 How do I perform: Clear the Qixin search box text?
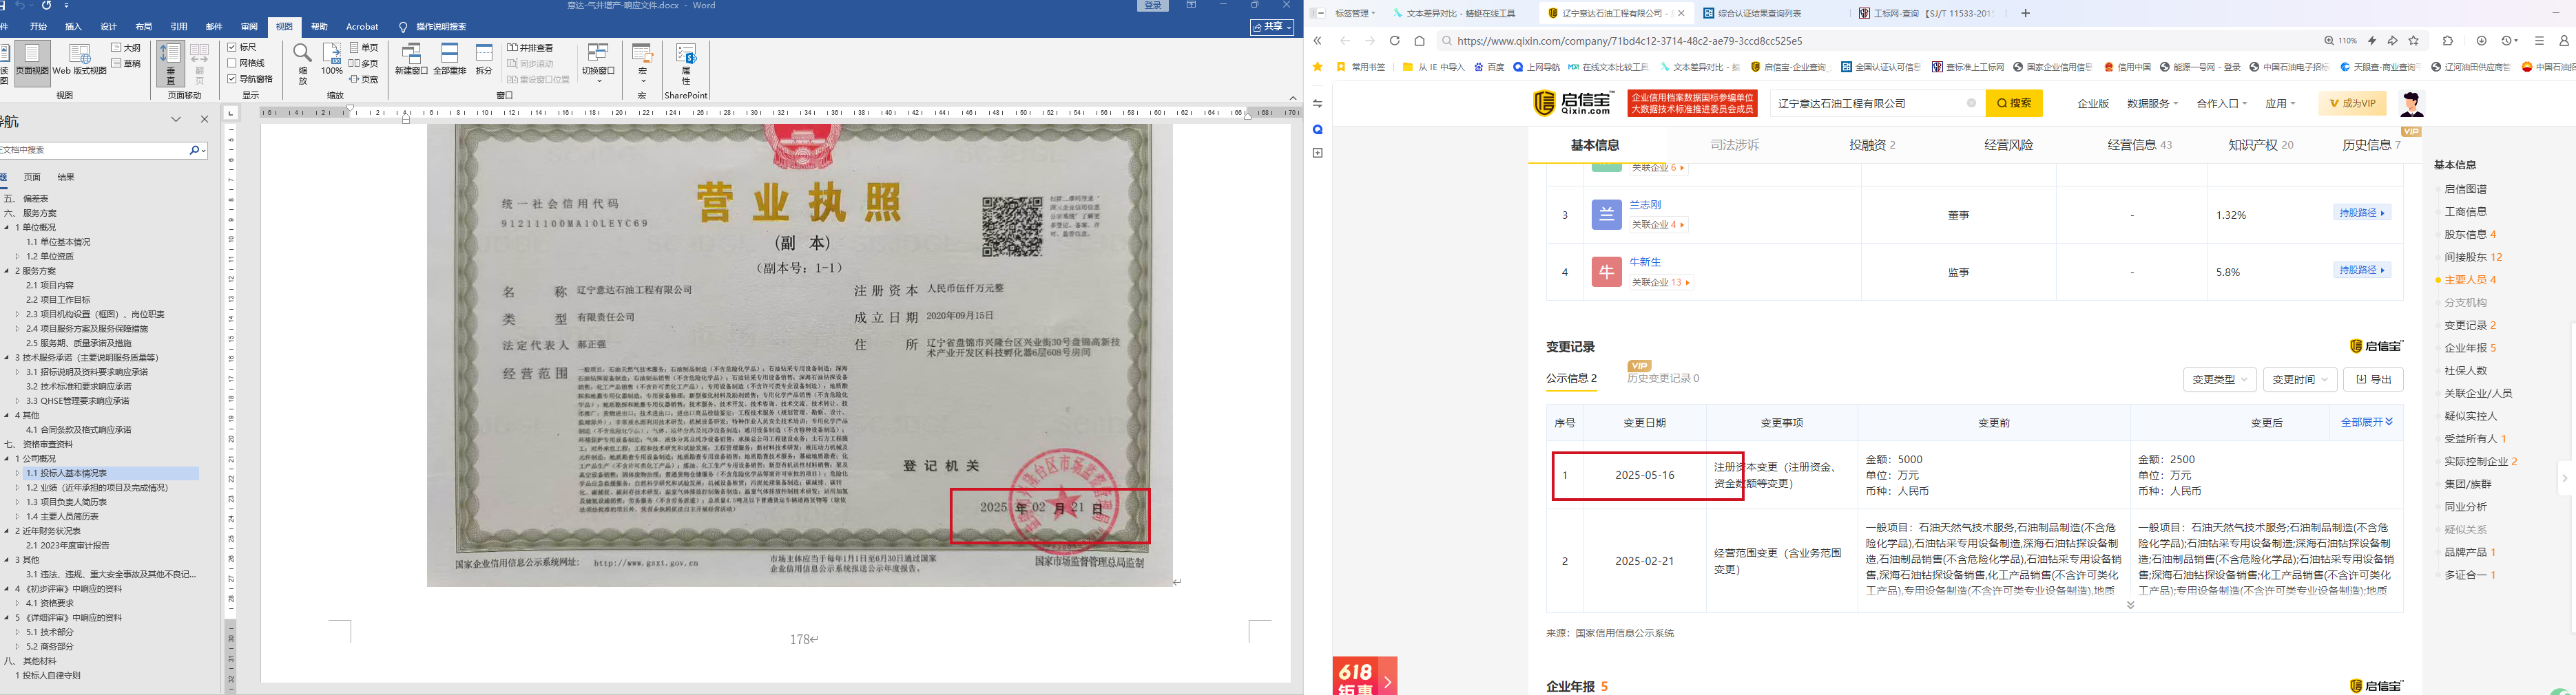[1971, 103]
